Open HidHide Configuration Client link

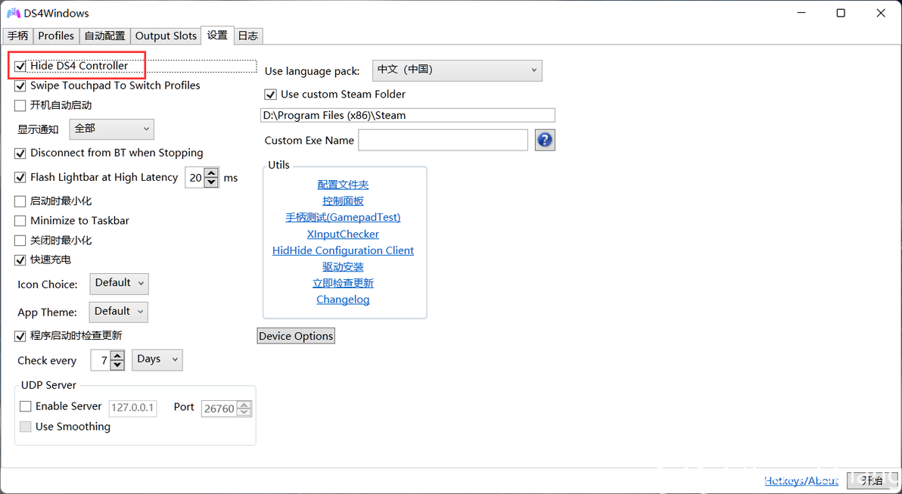[x=343, y=250]
